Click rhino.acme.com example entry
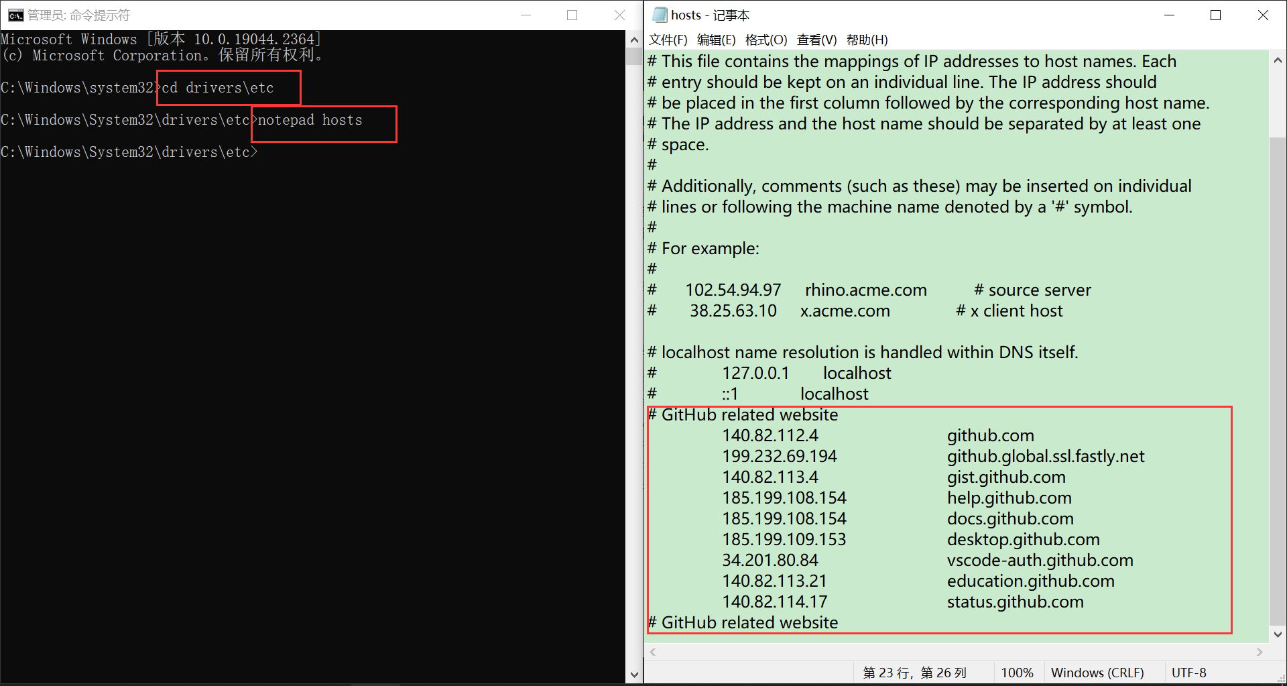Viewport: 1287px width, 686px height. [866, 290]
